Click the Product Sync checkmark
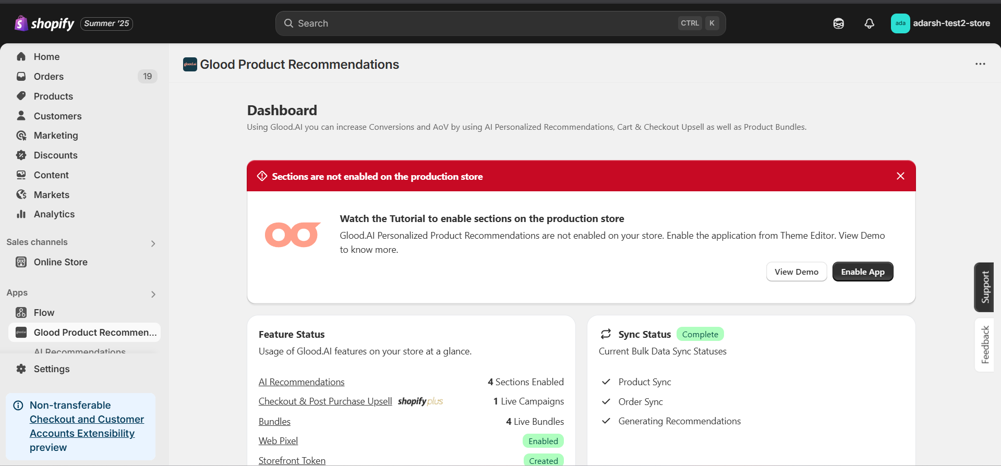This screenshot has width=1001, height=466. tap(606, 382)
